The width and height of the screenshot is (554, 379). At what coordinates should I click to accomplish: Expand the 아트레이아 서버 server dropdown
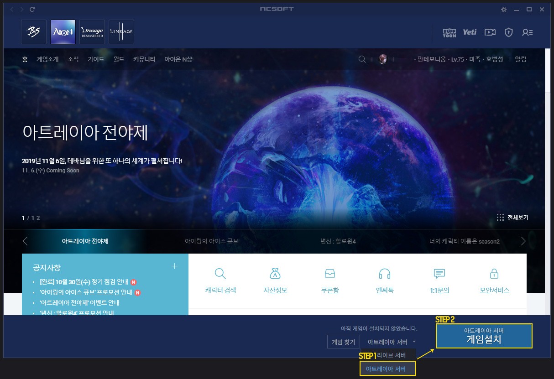click(x=392, y=342)
